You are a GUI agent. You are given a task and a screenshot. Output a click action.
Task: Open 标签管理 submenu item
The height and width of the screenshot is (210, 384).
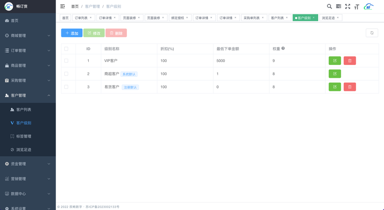[28, 136]
